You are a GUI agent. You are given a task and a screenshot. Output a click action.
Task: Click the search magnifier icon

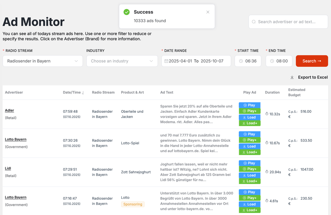pos(254,22)
